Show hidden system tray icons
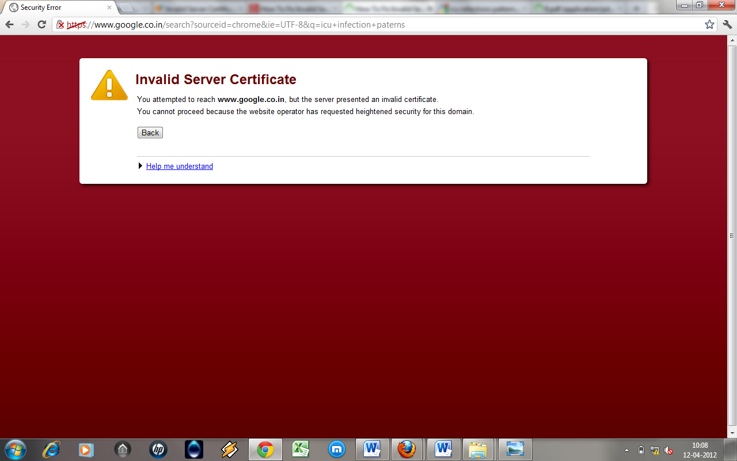Screen dimensions: 737x461 [627, 450]
